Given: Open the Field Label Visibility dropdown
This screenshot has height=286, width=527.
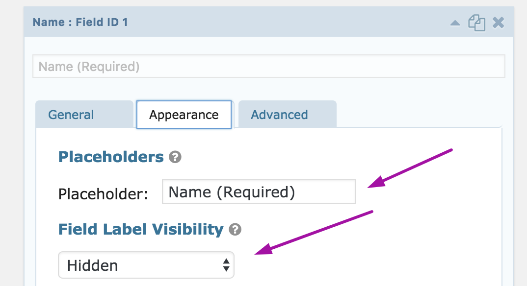Looking at the screenshot, I should click(146, 265).
